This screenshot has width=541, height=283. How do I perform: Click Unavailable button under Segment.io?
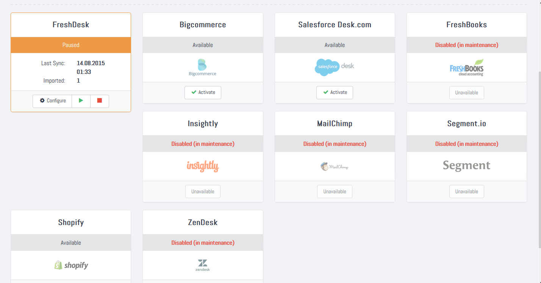[x=467, y=191]
